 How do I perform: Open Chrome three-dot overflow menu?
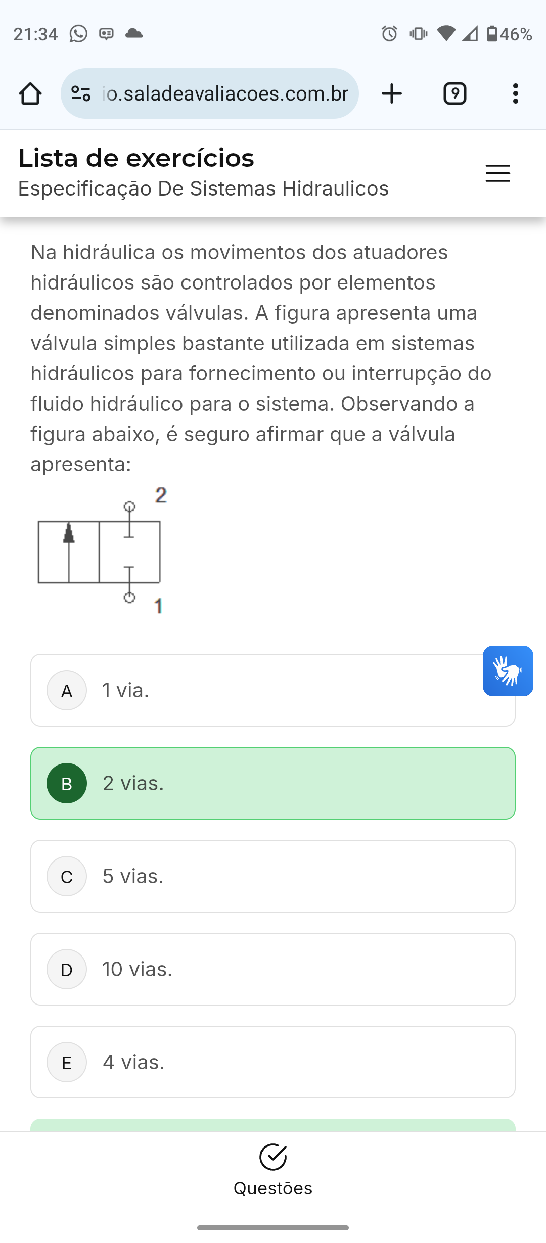[x=515, y=93]
